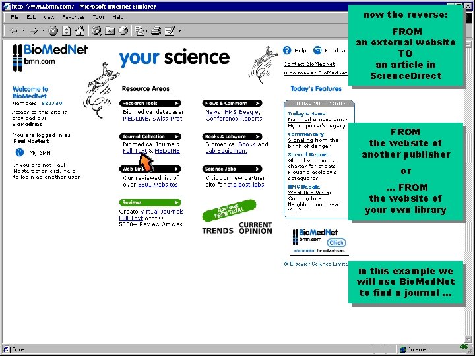This screenshot has width=475, height=356.
Task: Print the page with printer icon
Action: pyautogui.click(x=156, y=31)
